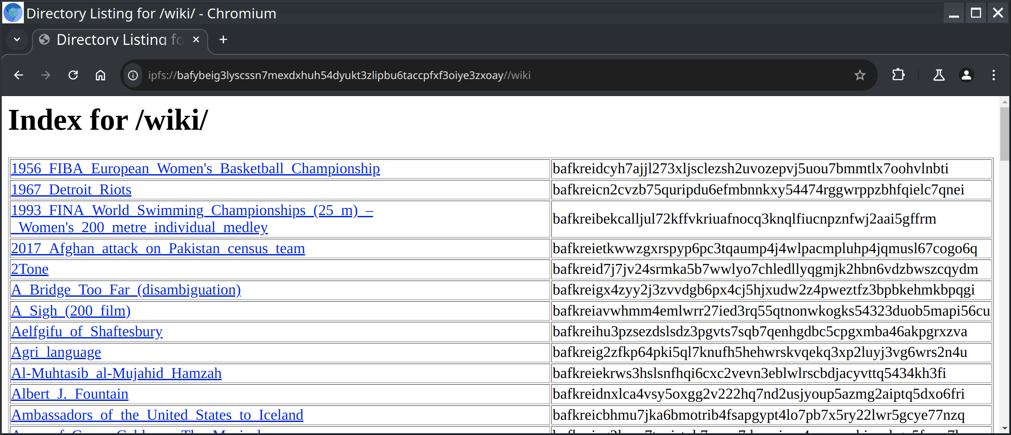Reload the current page

73,75
